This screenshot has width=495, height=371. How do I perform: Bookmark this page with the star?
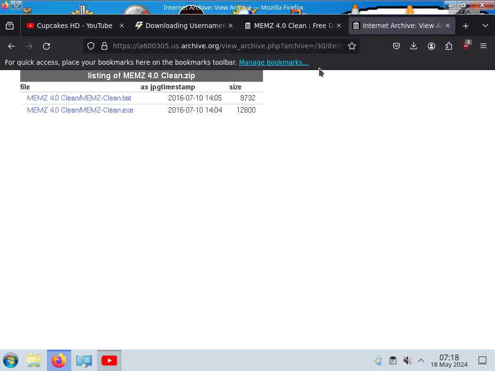click(x=352, y=46)
